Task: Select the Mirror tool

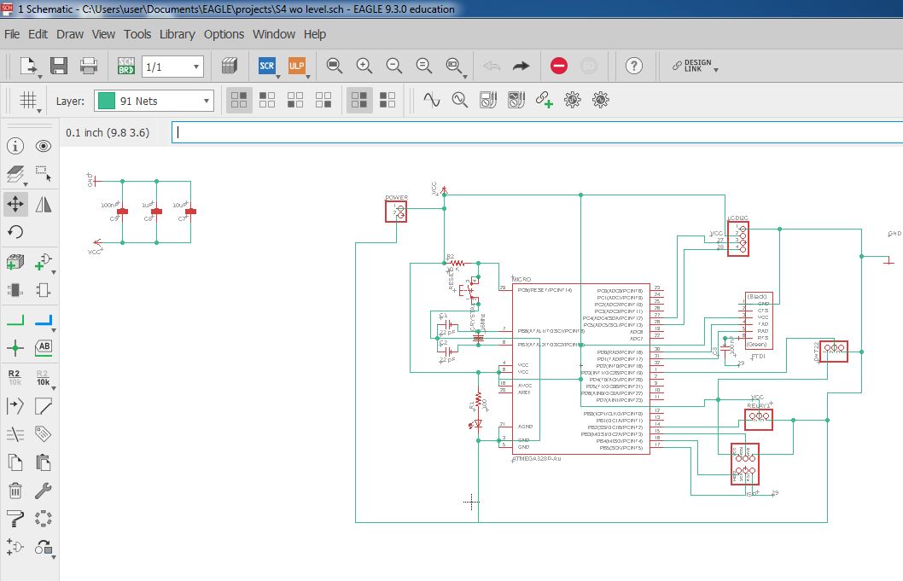Action: coord(44,204)
